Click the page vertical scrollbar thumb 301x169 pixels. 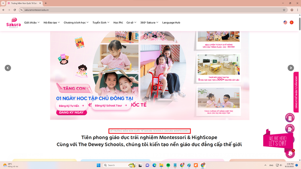point(300,24)
